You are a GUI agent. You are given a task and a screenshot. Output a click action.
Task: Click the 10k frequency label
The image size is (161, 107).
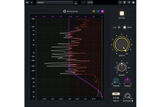(33, 27)
